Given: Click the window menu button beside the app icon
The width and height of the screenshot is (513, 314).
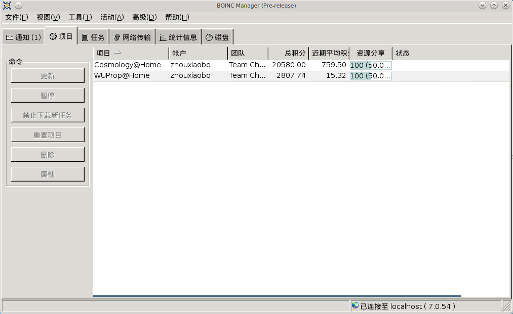Looking at the screenshot, I should pyautogui.click(x=19, y=5).
